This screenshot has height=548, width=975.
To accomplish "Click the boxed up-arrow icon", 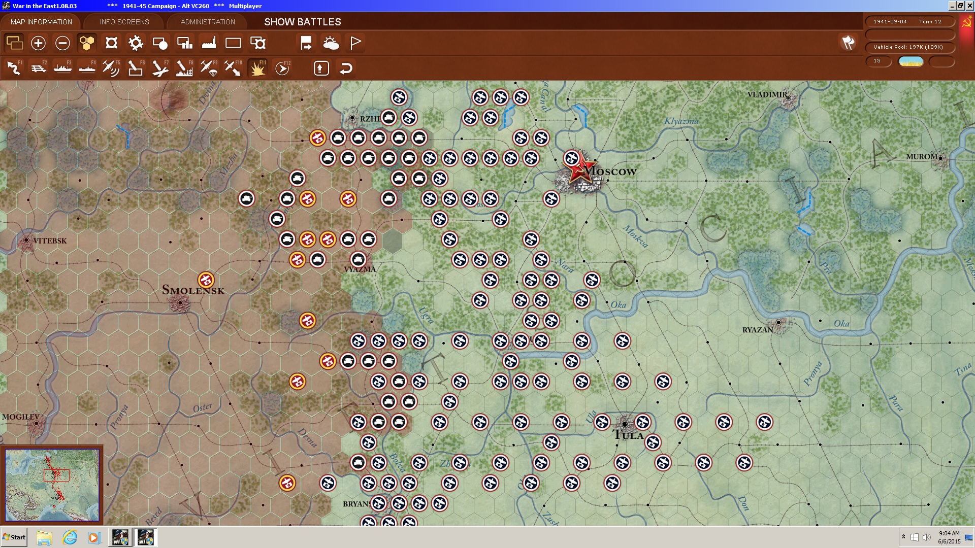I will click(321, 68).
